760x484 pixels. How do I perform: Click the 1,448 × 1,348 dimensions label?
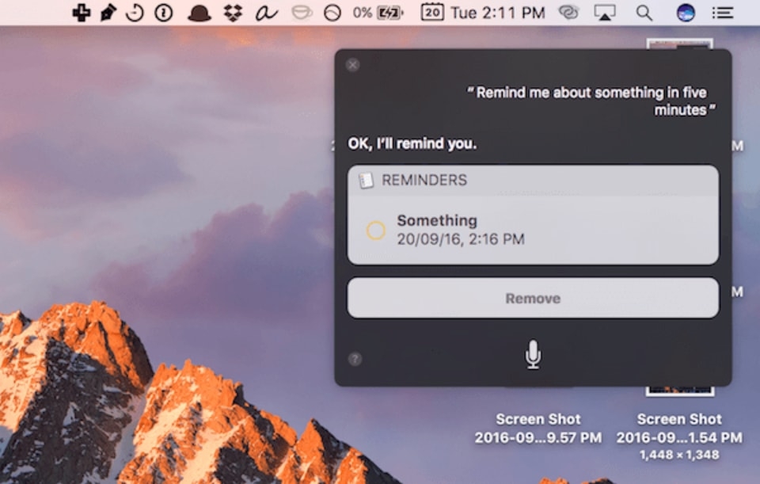tap(679, 455)
